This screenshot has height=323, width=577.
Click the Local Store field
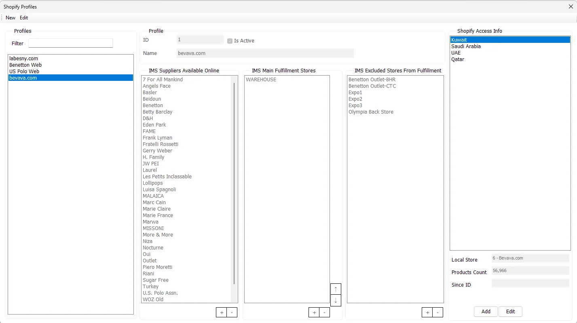pyautogui.click(x=531, y=258)
